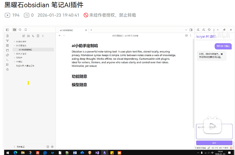Image resolution: width=235 pixels, height=155 pixels.
Task: Open graph view from the ribbon
Action: coord(7,41)
